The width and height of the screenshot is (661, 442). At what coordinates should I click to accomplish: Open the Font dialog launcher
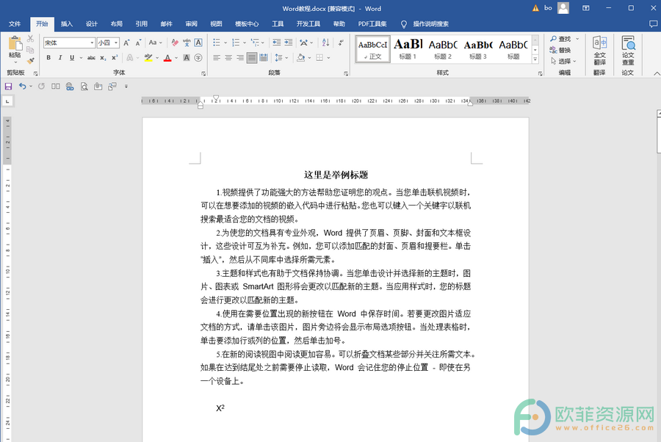203,73
